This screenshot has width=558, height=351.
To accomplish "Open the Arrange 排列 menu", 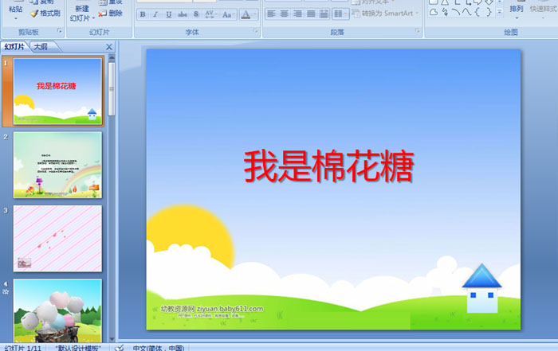I will point(516,10).
